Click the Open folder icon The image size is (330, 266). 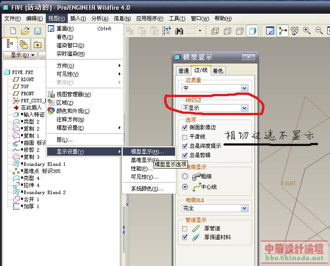pyautogui.click(x=25, y=31)
